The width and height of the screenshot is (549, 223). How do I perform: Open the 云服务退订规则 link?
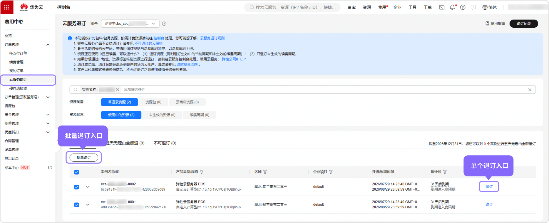(212, 38)
